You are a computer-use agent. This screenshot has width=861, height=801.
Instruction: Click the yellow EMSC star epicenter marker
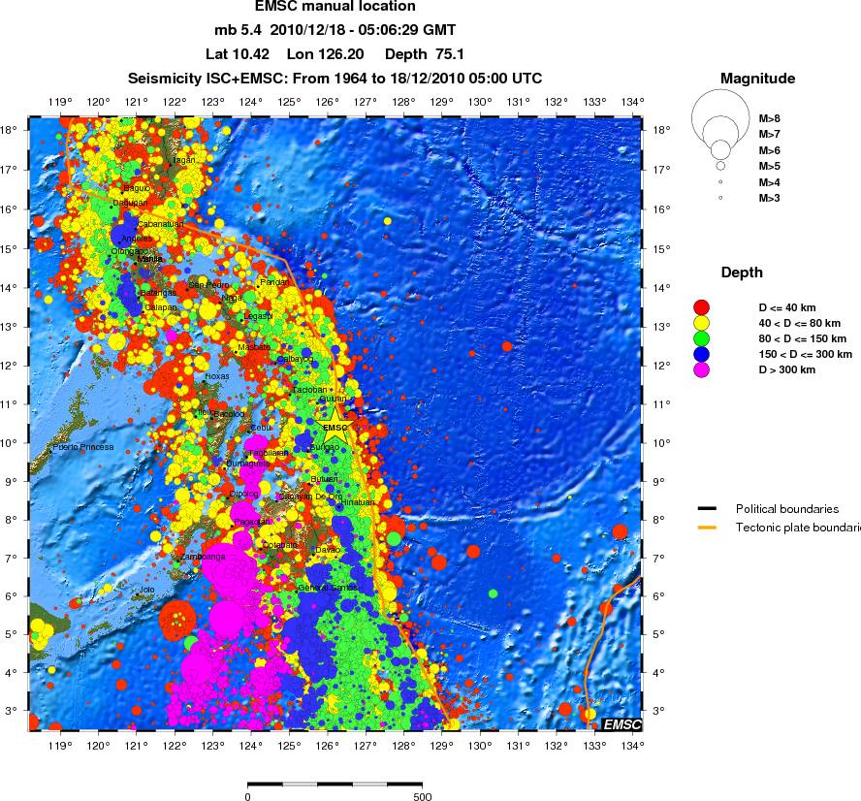tap(335, 426)
